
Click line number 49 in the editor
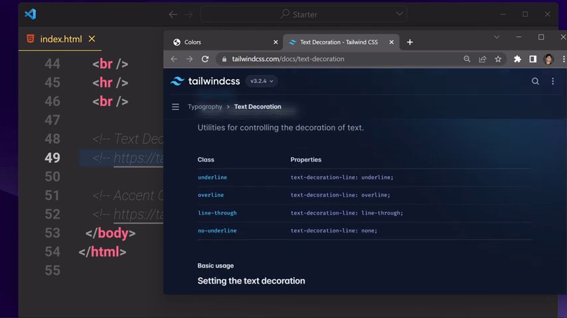[x=52, y=158]
